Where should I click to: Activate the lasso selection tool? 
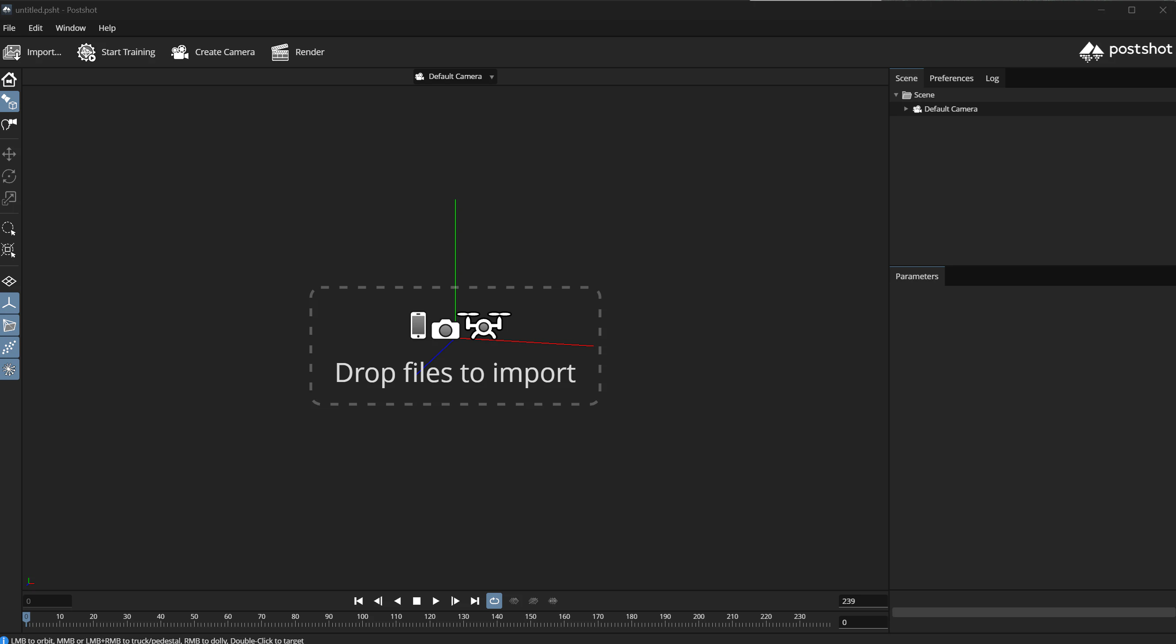click(x=9, y=228)
